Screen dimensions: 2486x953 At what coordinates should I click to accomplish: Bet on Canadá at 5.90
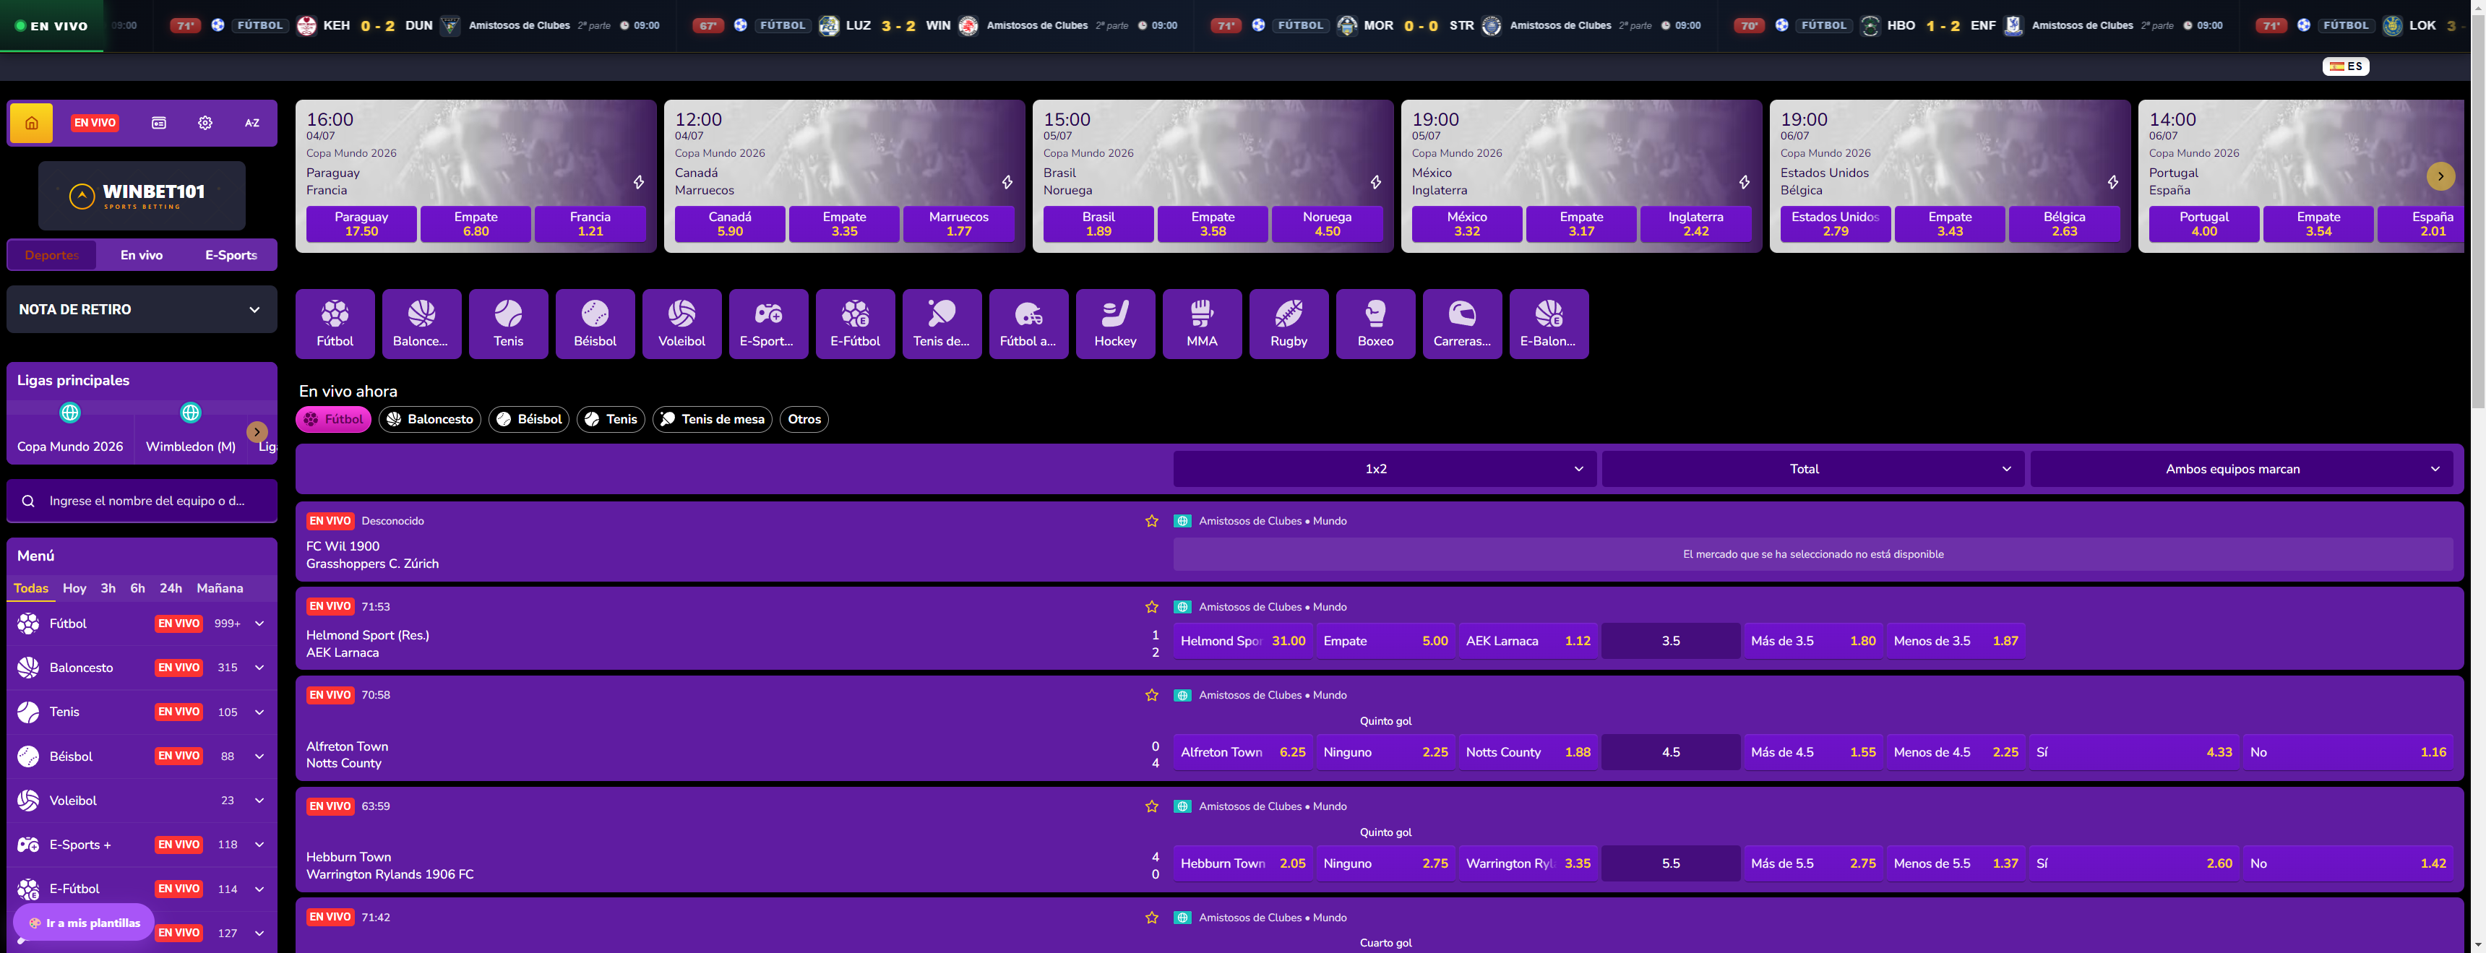pyautogui.click(x=731, y=224)
